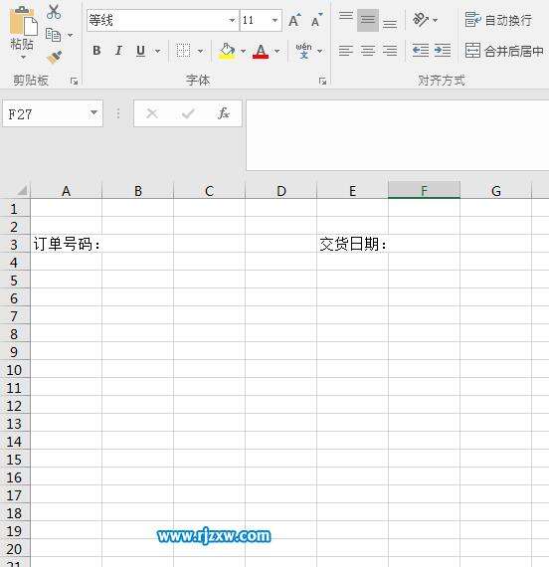Increase indent icon
The height and width of the screenshot is (567, 549).
tap(443, 51)
